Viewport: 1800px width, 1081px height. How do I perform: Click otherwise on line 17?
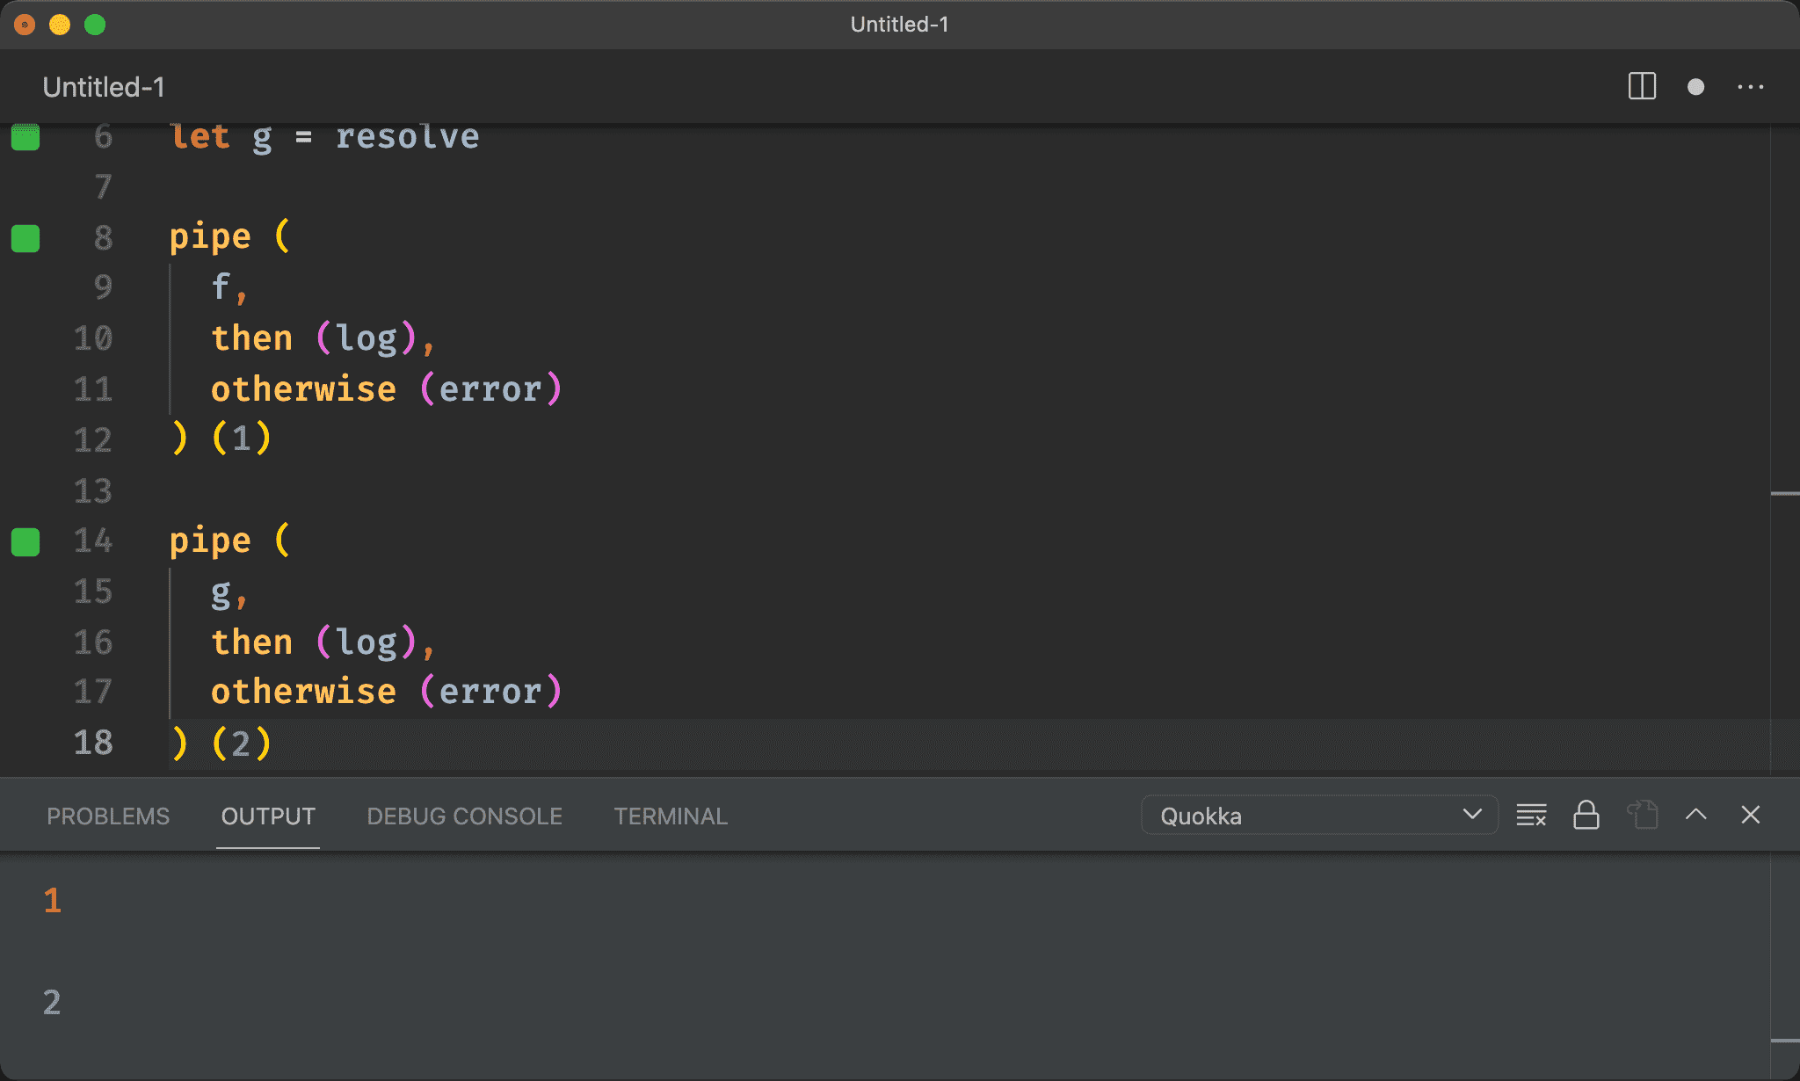click(x=303, y=693)
